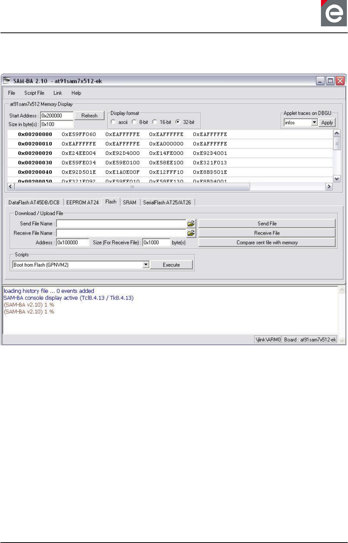Click console scroll down arrow
348x543 pixels.
coord(342,340)
